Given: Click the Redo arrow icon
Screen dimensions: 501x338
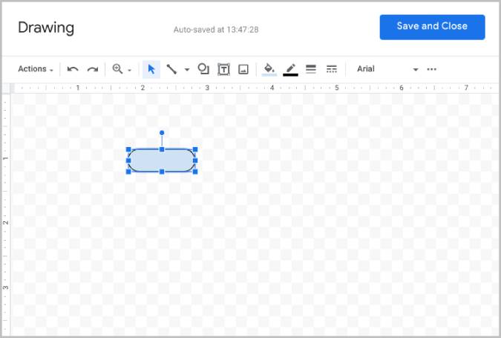Looking at the screenshot, I should pyautogui.click(x=93, y=69).
